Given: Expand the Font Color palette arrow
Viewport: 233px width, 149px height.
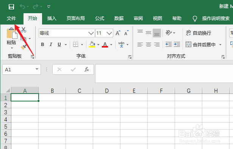Looking at the screenshot, I should 111,45.
